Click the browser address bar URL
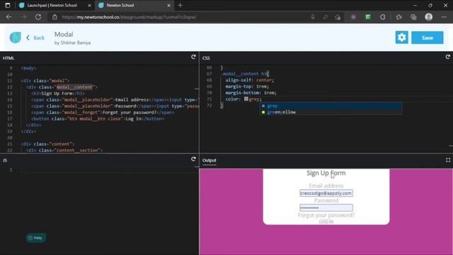This screenshot has width=453, height=255. pos(129,17)
